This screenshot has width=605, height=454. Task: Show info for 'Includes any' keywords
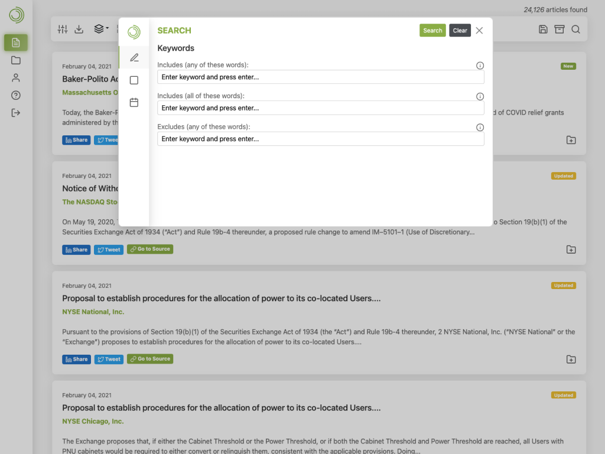(480, 66)
